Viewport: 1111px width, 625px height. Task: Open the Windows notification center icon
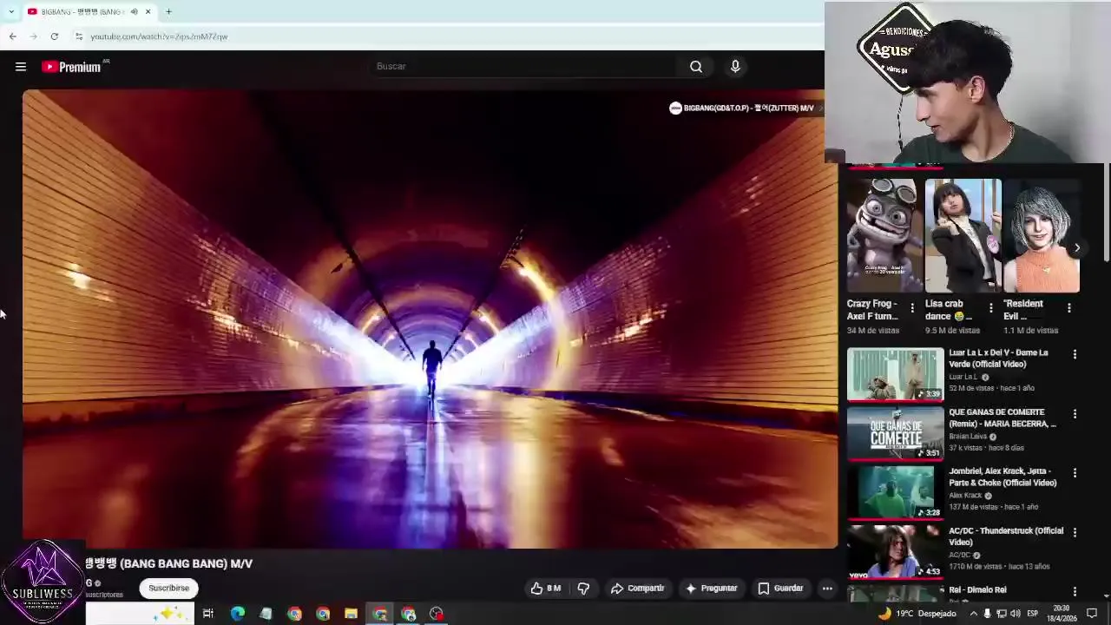(1092, 613)
